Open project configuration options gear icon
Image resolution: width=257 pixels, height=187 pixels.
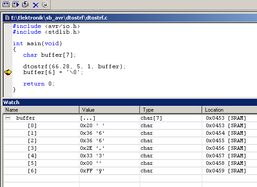[45, 4]
